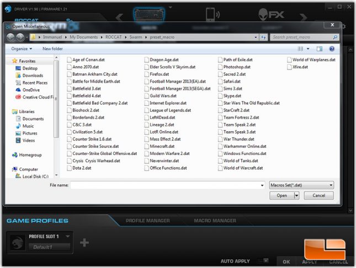Click the Change your view icon

[x=300, y=49]
